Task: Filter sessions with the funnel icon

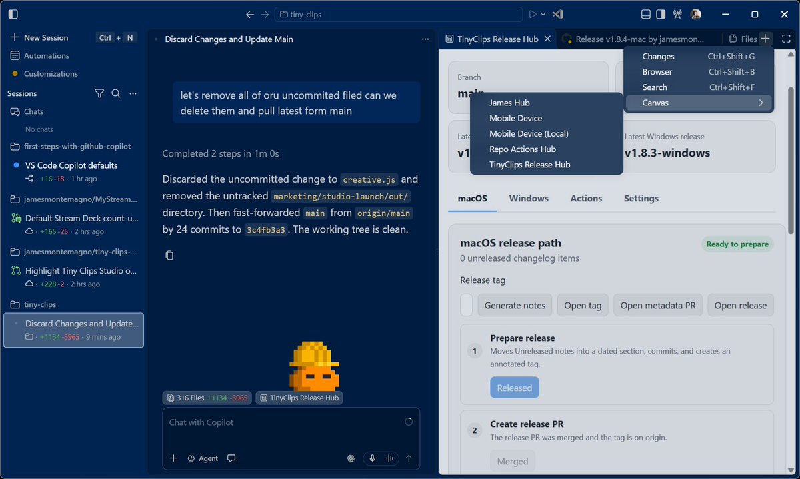Action: 99,93
